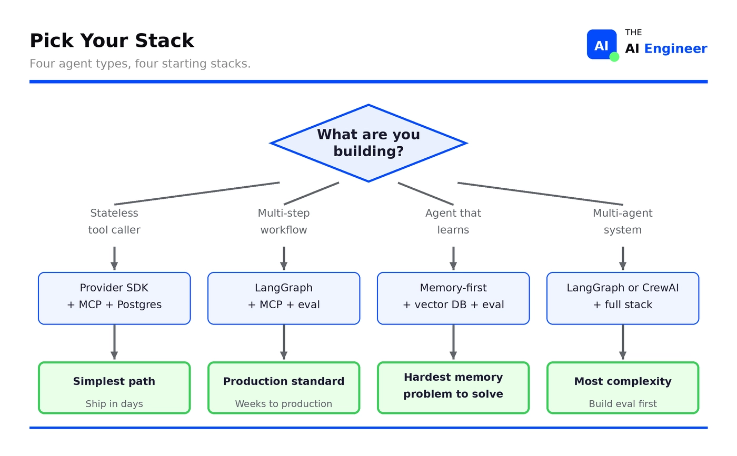Click the arrow under the Memory-first box

453,342
